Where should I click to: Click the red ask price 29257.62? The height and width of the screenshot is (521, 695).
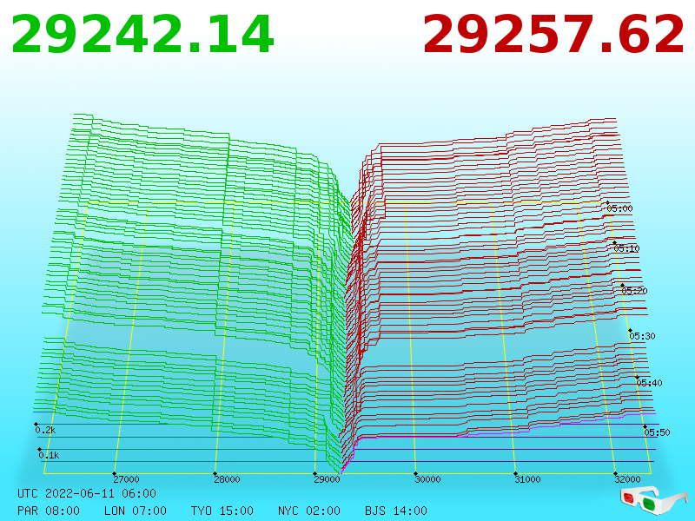point(553,35)
